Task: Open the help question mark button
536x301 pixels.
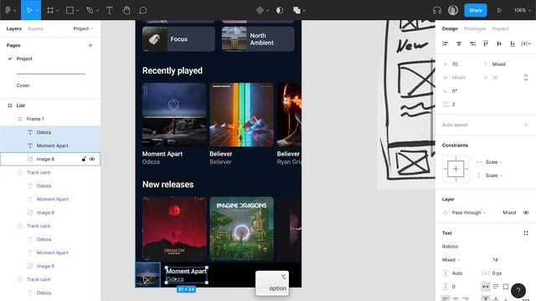Action: click(x=518, y=290)
